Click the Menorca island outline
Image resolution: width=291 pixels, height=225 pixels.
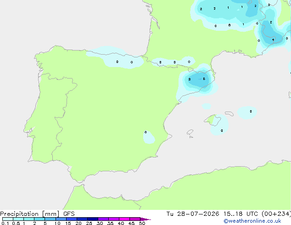pyautogui.click(x=229, y=113)
